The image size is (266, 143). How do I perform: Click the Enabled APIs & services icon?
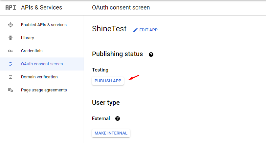click(11, 25)
